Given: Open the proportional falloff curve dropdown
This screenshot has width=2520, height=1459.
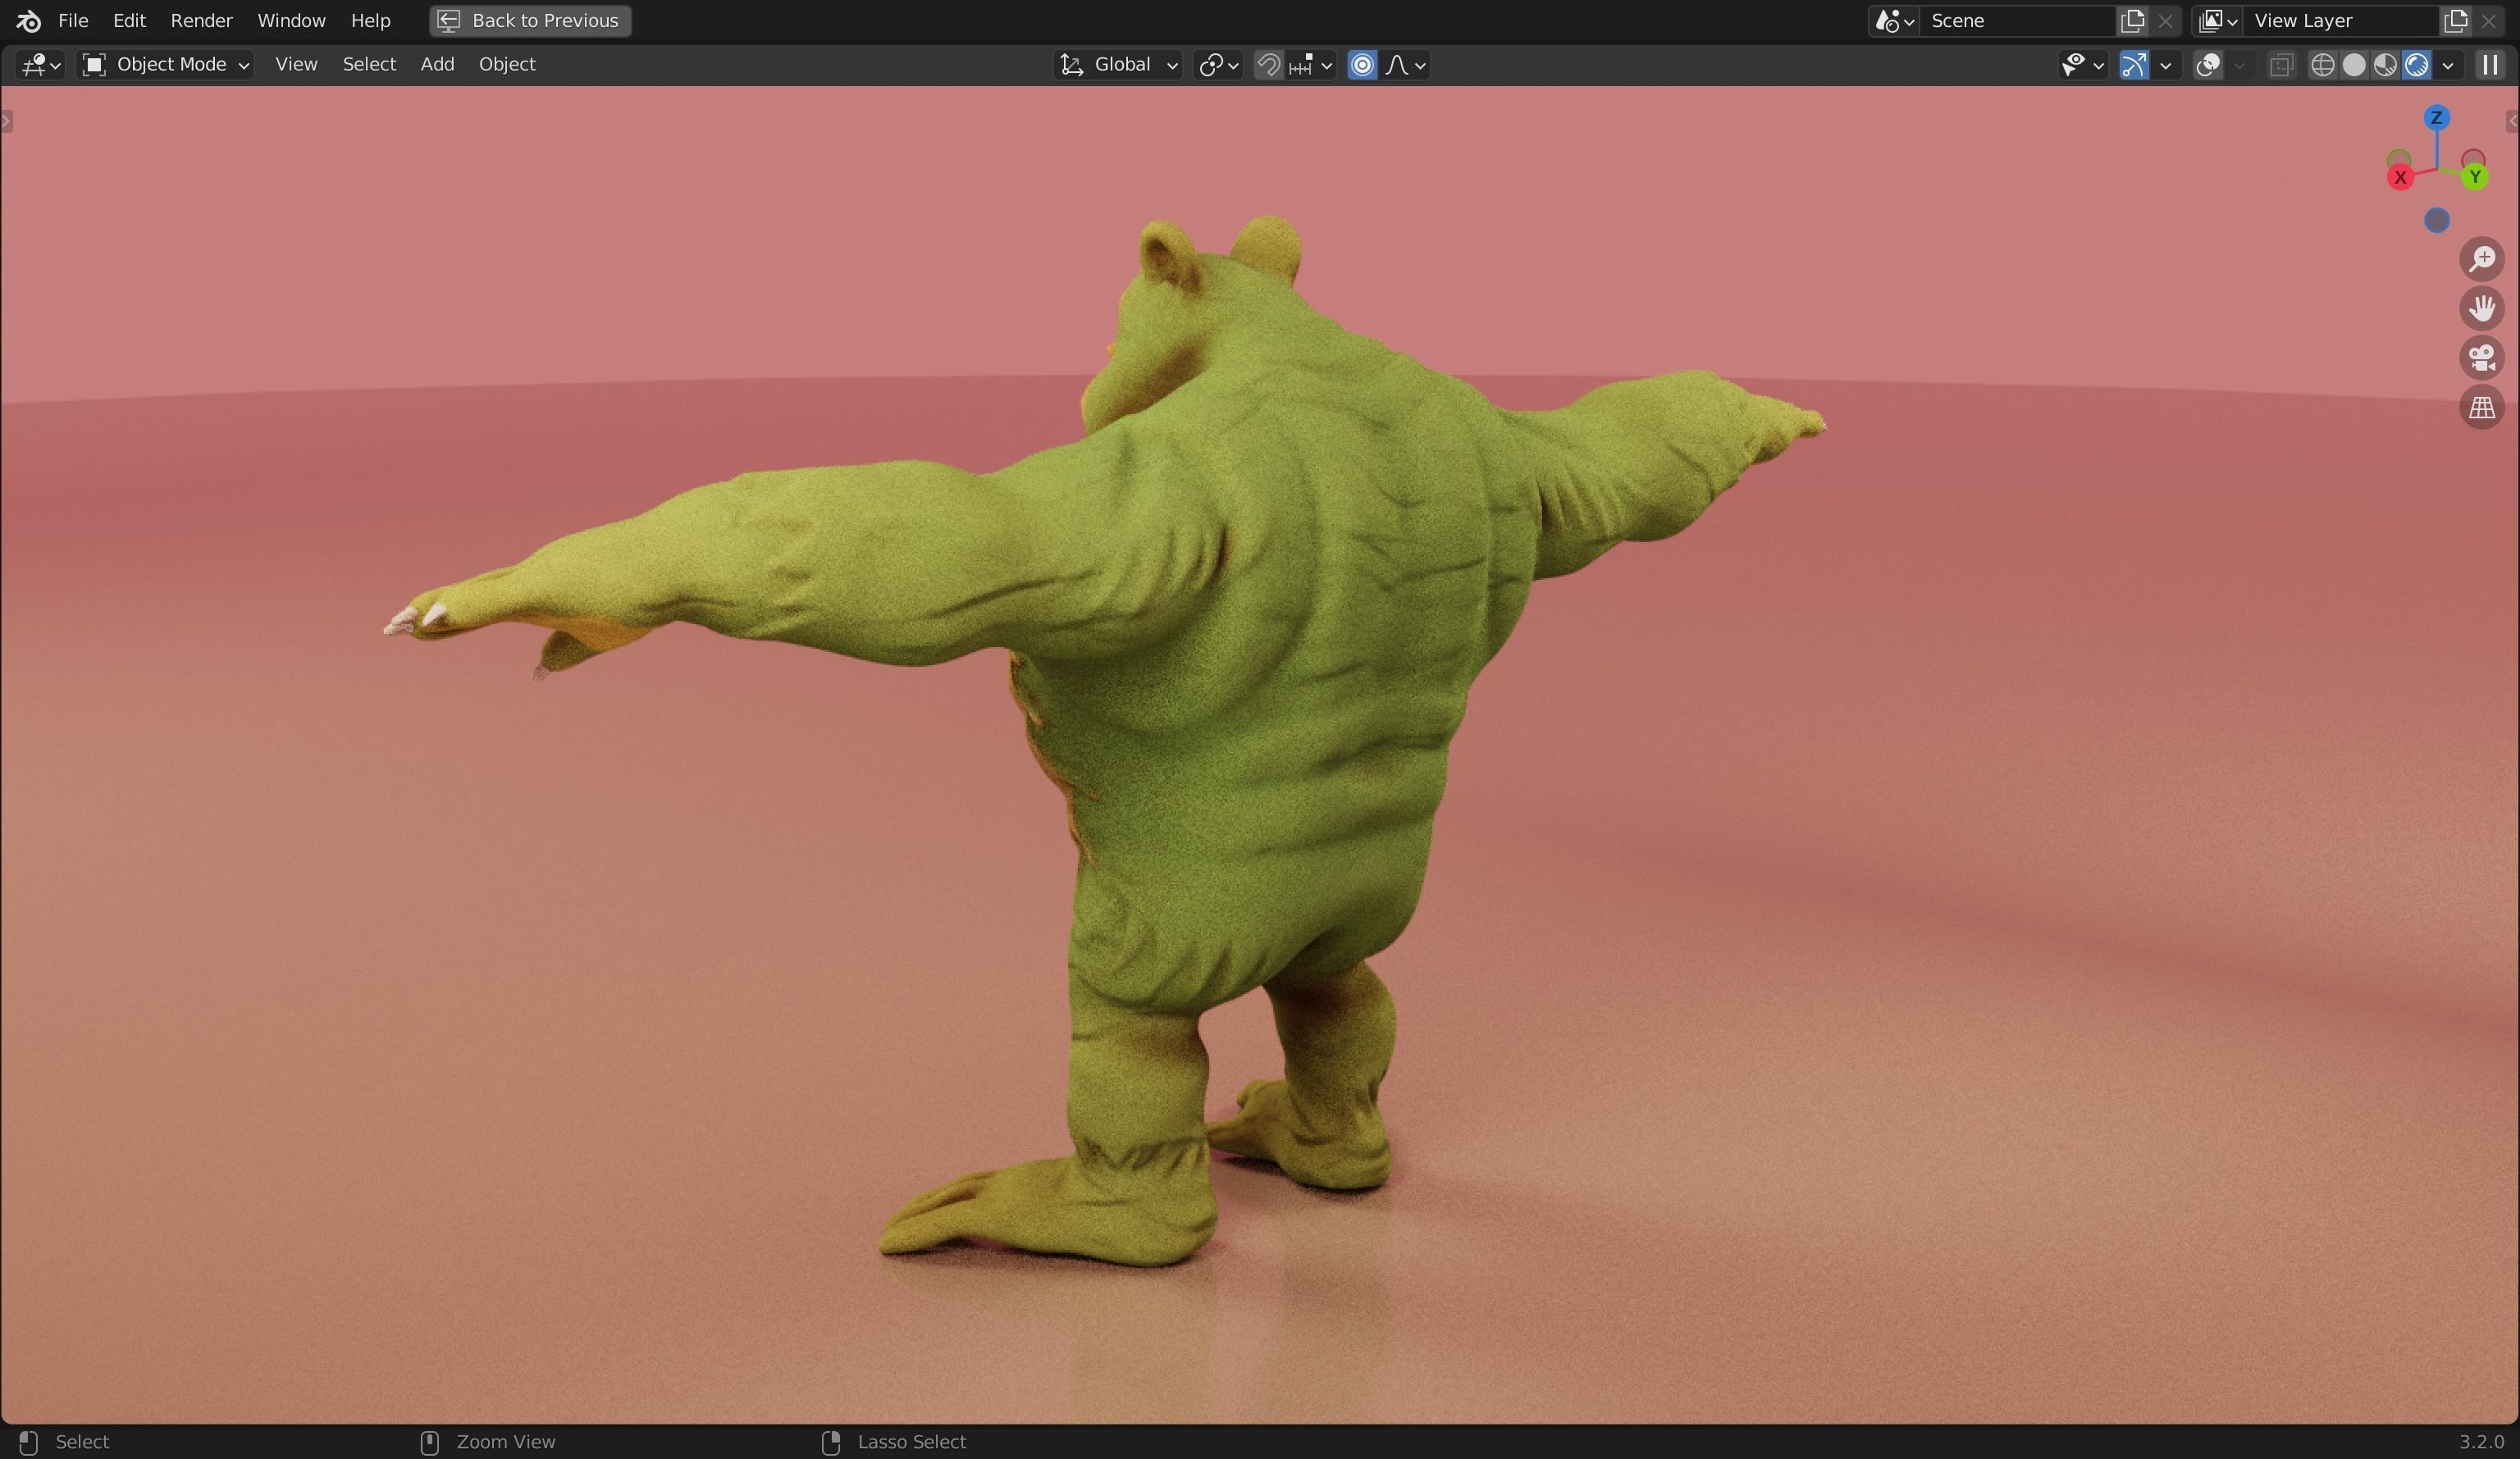Looking at the screenshot, I should tap(1405, 65).
